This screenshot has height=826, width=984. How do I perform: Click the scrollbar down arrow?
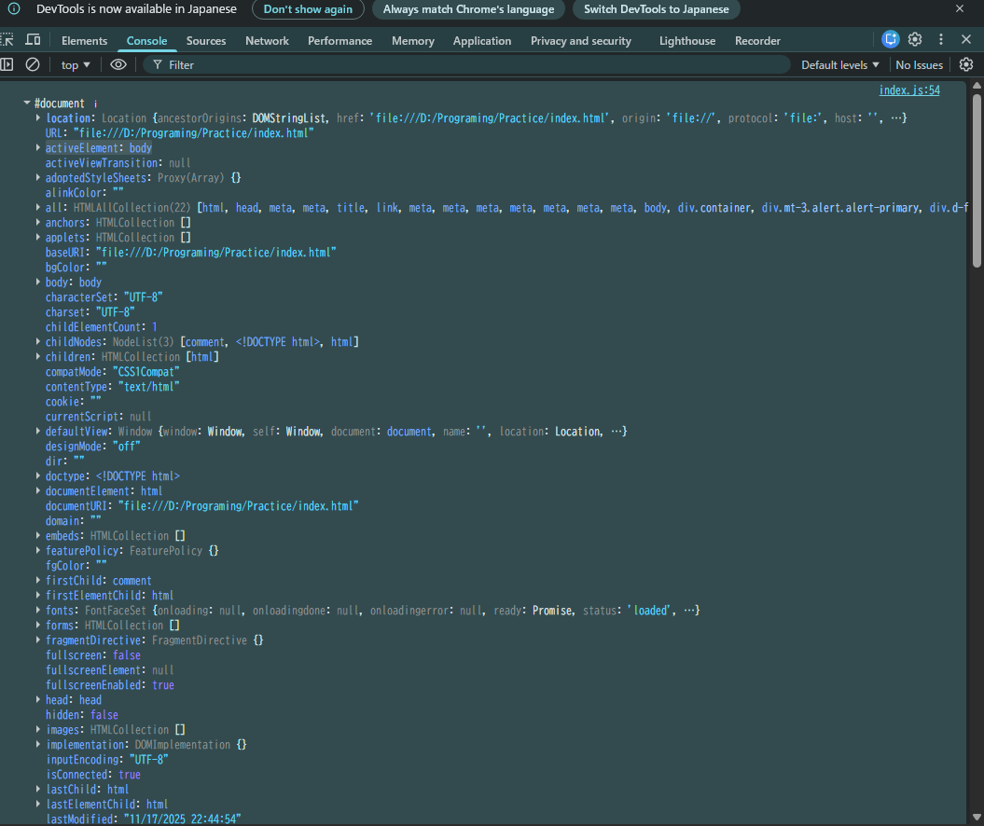tap(977, 818)
